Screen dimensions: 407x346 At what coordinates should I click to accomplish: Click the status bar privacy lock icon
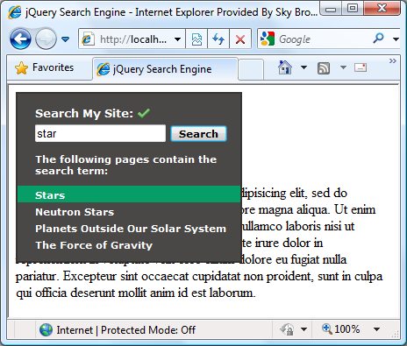tap(287, 329)
